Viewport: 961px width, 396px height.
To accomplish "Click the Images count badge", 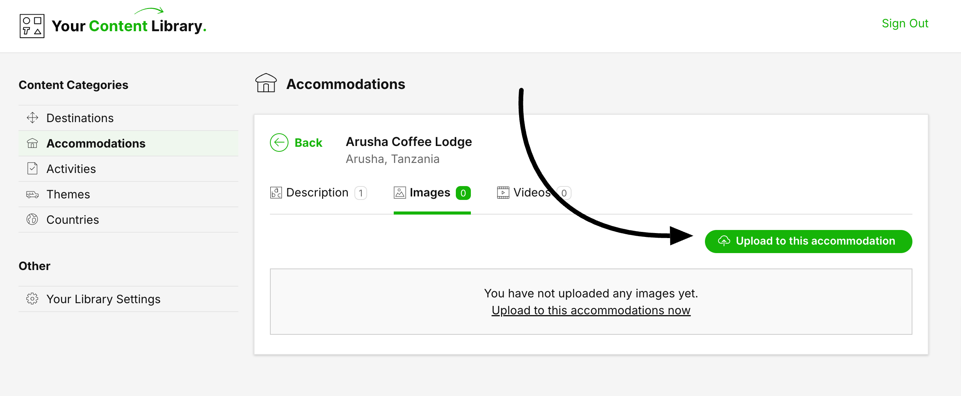I will tap(463, 193).
